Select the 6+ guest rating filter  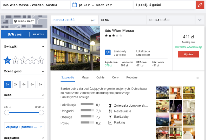[x=32, y=84]
